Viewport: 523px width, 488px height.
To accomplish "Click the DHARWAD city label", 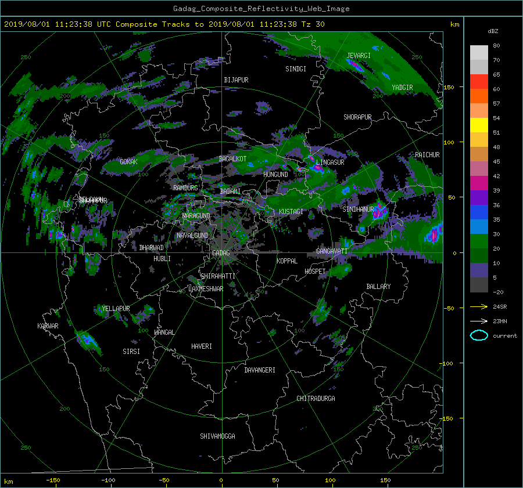I will click(x=152, y=248).
